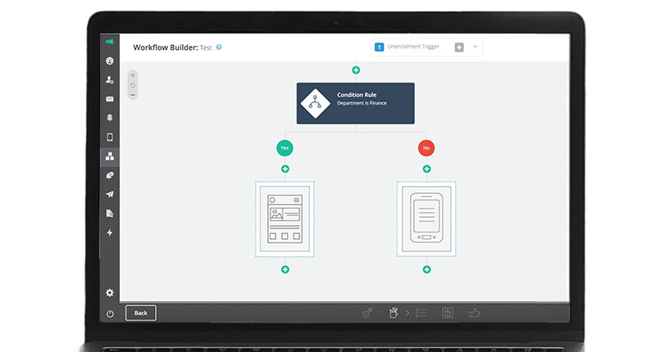
Task: Zoom out on workflow canvas
Action: pyautogui.click(x=133, y=95)
